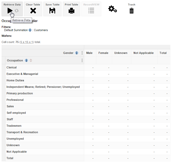Click info icon beside Default Summation

coord(30,30)
